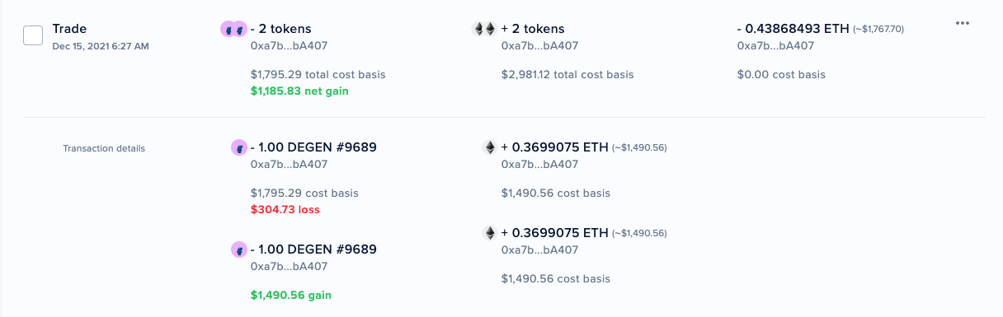This screenshot has width=1003, height=317.
Task: Open the three-dot options menu
Action: tap(962, 23)
